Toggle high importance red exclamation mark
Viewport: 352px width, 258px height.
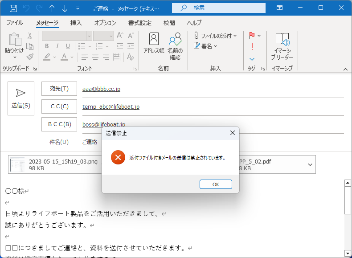click(x=252, y=46)
